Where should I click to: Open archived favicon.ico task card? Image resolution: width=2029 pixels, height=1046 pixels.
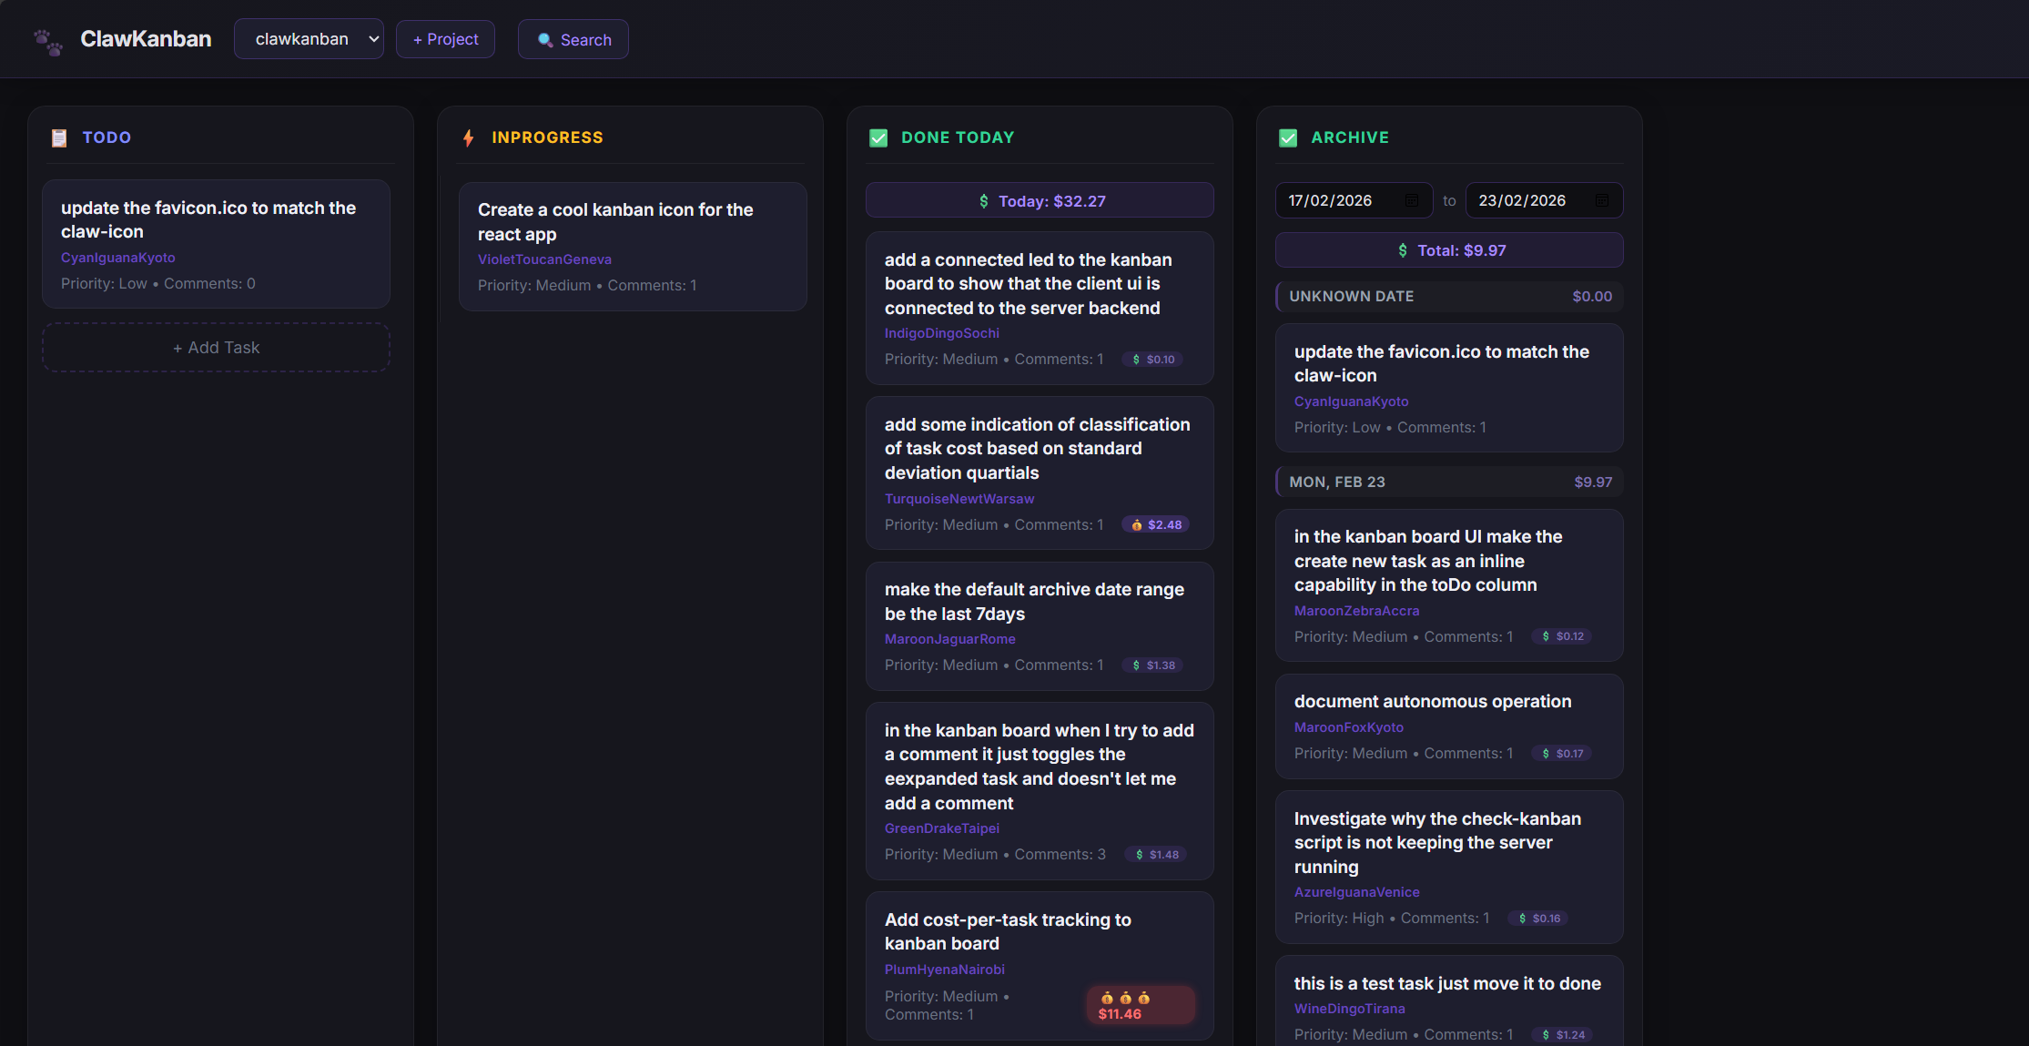click(1449, 388)
